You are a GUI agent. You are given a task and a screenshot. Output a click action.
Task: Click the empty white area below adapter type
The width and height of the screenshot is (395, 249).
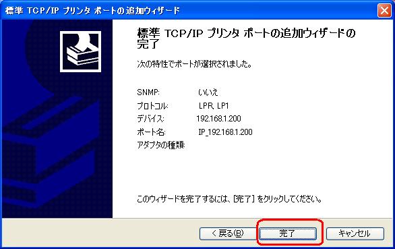252,171
